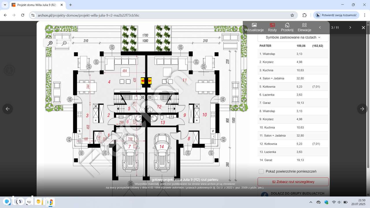Select the Projekt domu Willa Julia 9 tab
This screenshot has width=370, height=208.
[37, 5]
